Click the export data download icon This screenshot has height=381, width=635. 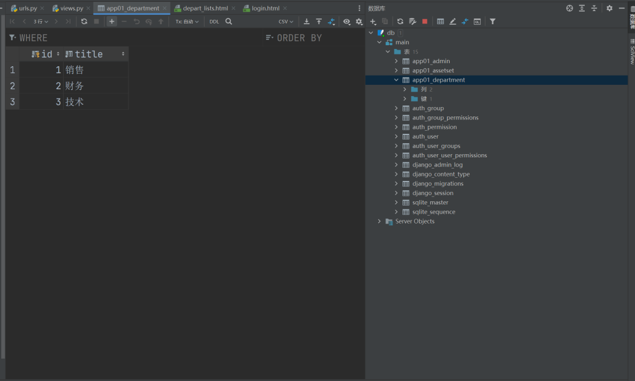click(x=306, y=22)
